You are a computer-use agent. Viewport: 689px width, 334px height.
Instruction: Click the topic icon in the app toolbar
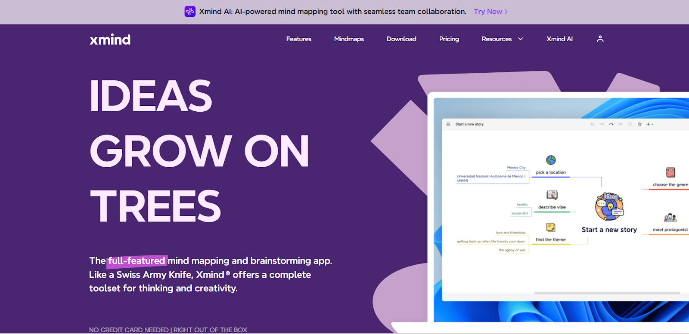coord(593,124)
